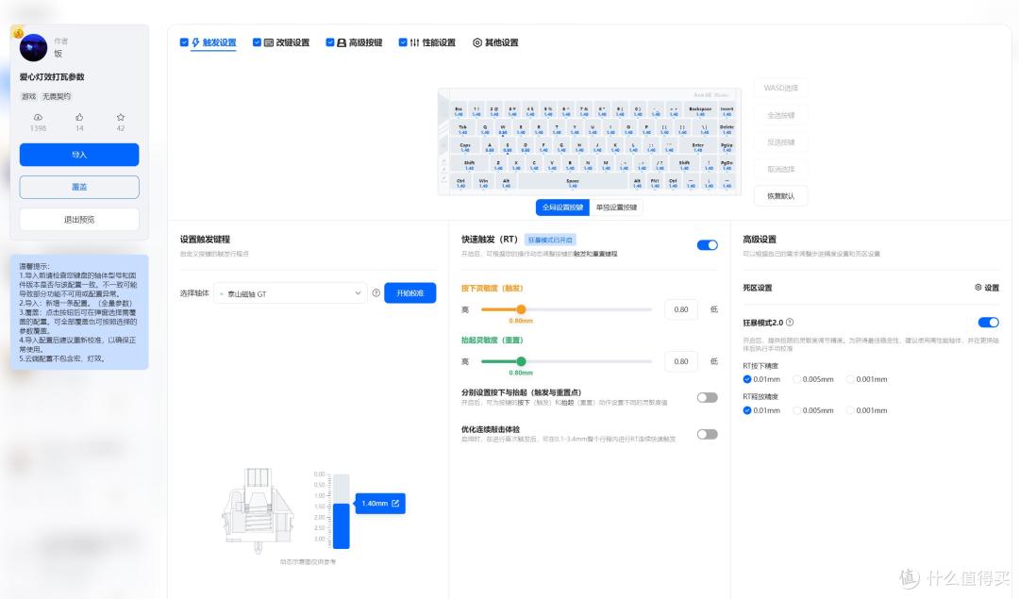Screen dimensions: 1019x599
Task: Click the WASD选择 button
Action: coord(780,88)
